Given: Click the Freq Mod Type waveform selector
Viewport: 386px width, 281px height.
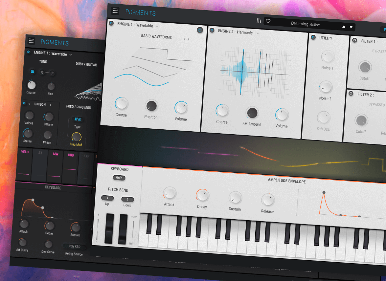Looking at the screenshot, I should coord(78,119).
